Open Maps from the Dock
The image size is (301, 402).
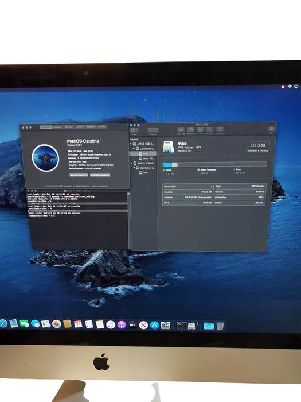46,324
